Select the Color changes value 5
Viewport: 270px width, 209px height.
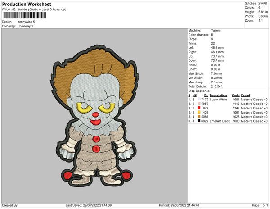point(212,35)
